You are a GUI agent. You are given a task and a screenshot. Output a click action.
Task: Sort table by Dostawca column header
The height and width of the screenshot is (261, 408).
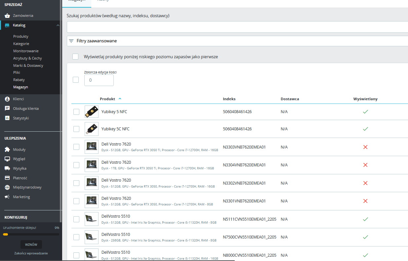click(290, 99)
